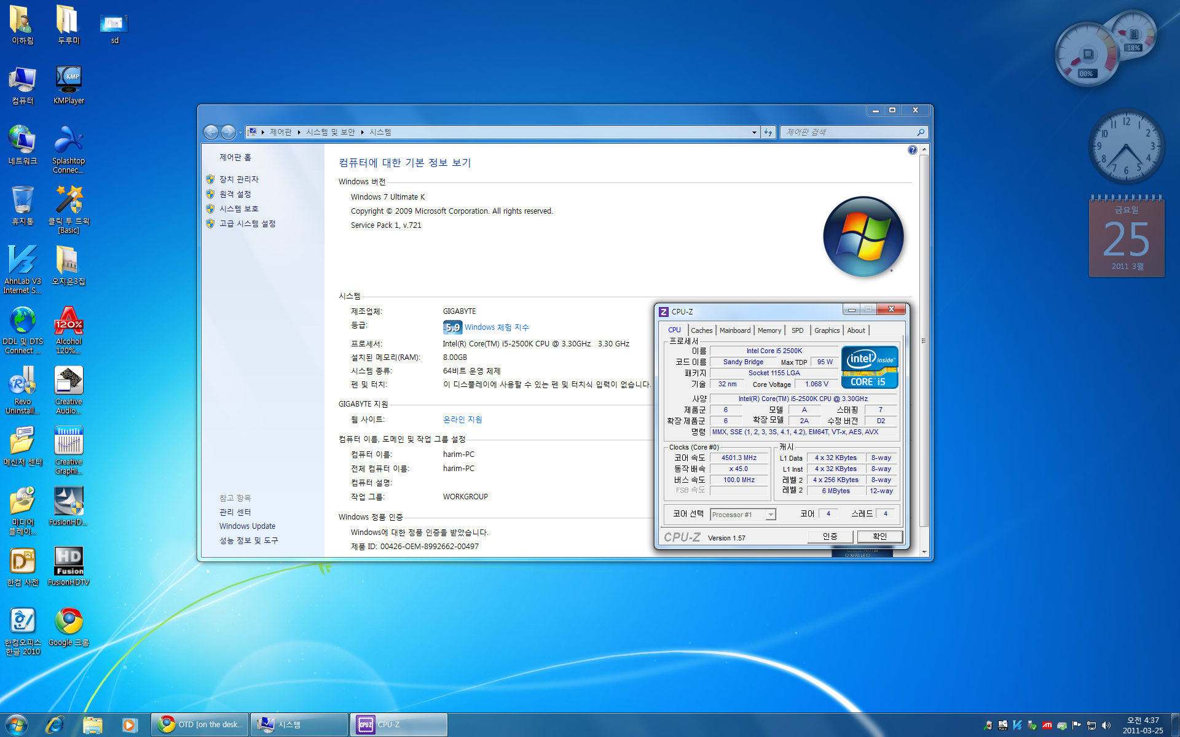Open the 이하림 user folder icon
This screenshot has width=1180, height=737.
[22, 25]
